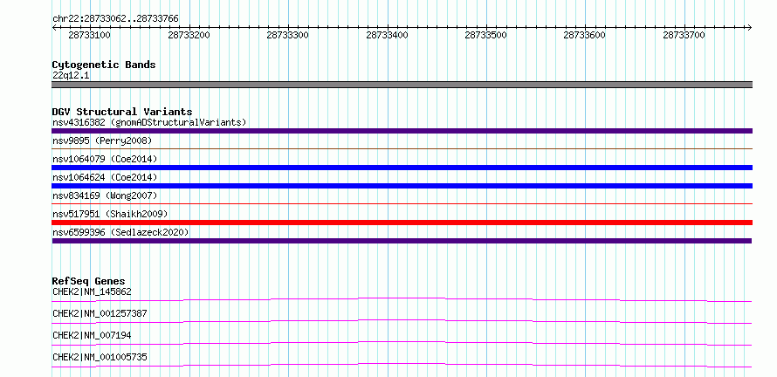Open CHEK2|NM_001257387 transcript label
777x377 pixels.
click(x=100, y=313)
